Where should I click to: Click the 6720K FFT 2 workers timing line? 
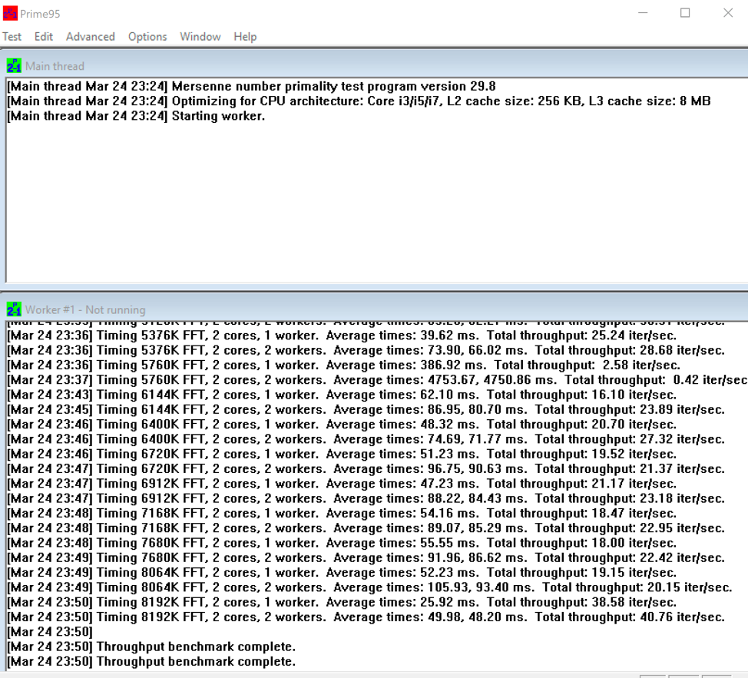(366, 468)
